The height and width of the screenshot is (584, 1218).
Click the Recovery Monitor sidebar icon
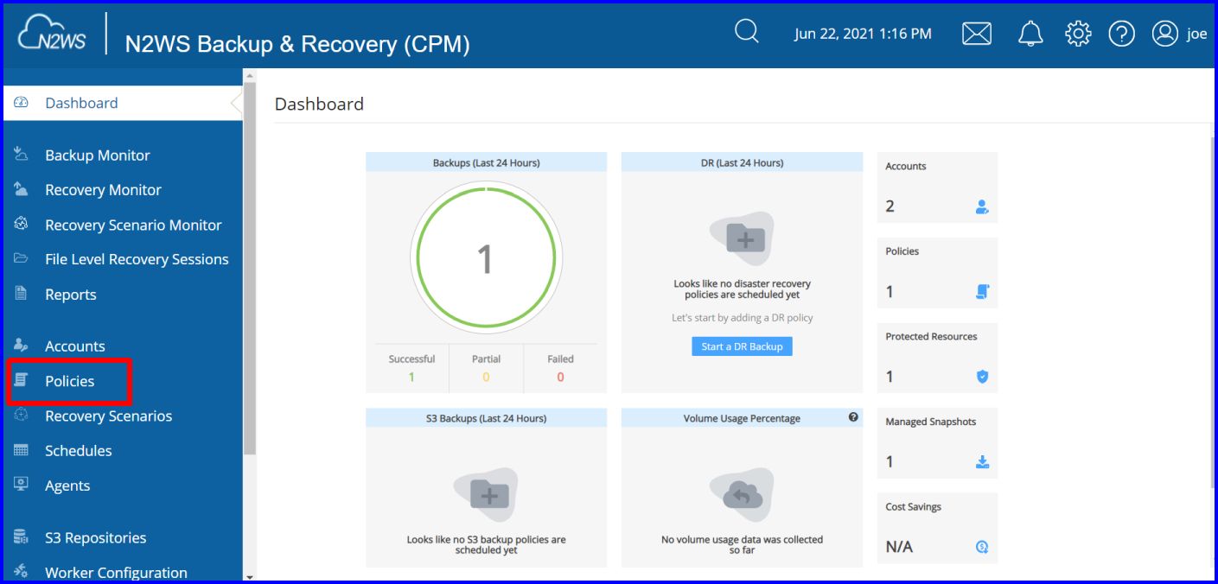click(22, 189)
